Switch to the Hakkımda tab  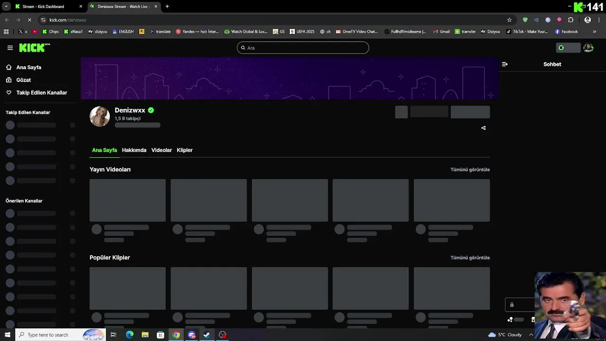134,150
